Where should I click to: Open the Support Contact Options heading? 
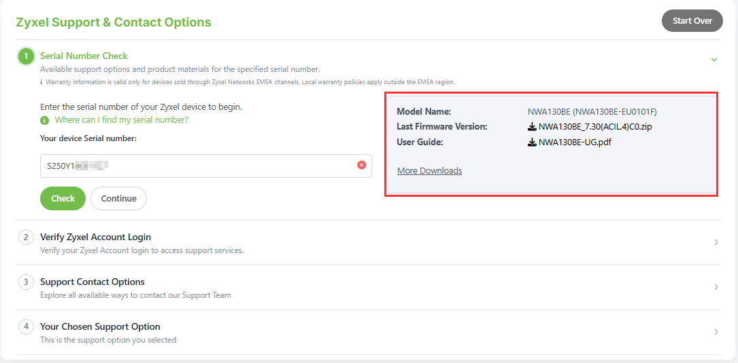93,282
